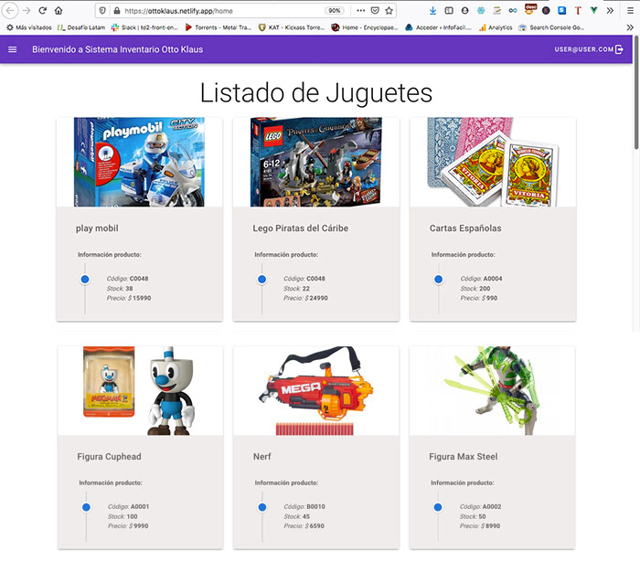Click the play mobil product image
This screenshot has height=572, width=640.
point(139,162)
